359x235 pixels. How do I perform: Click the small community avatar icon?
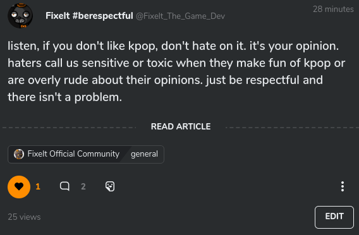[x=19, y=154]
